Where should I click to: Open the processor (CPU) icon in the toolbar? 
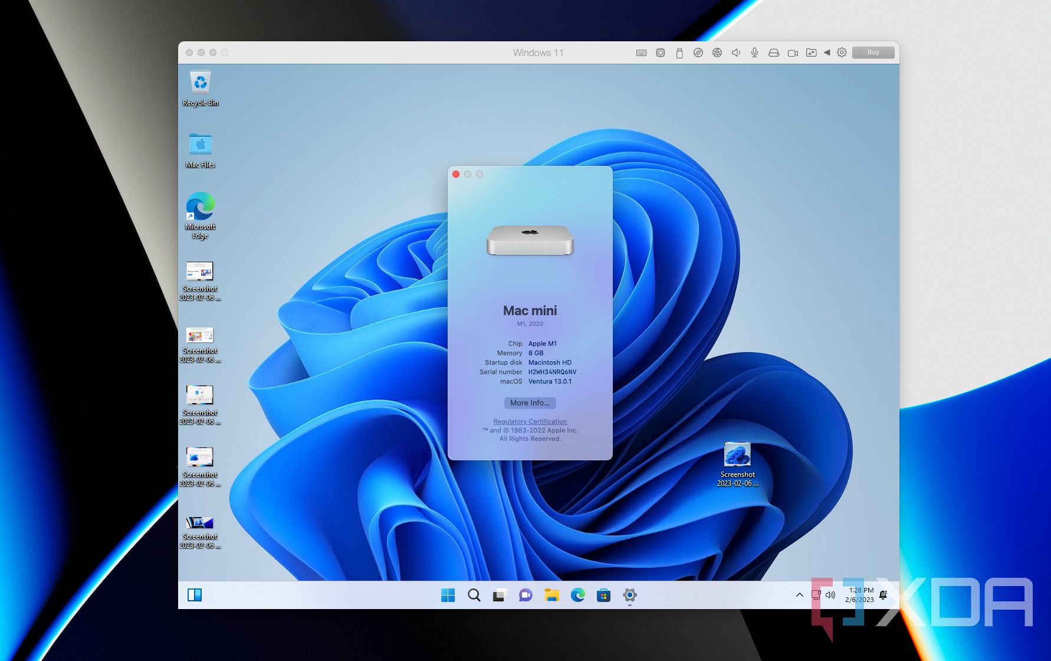pos(659,52)
